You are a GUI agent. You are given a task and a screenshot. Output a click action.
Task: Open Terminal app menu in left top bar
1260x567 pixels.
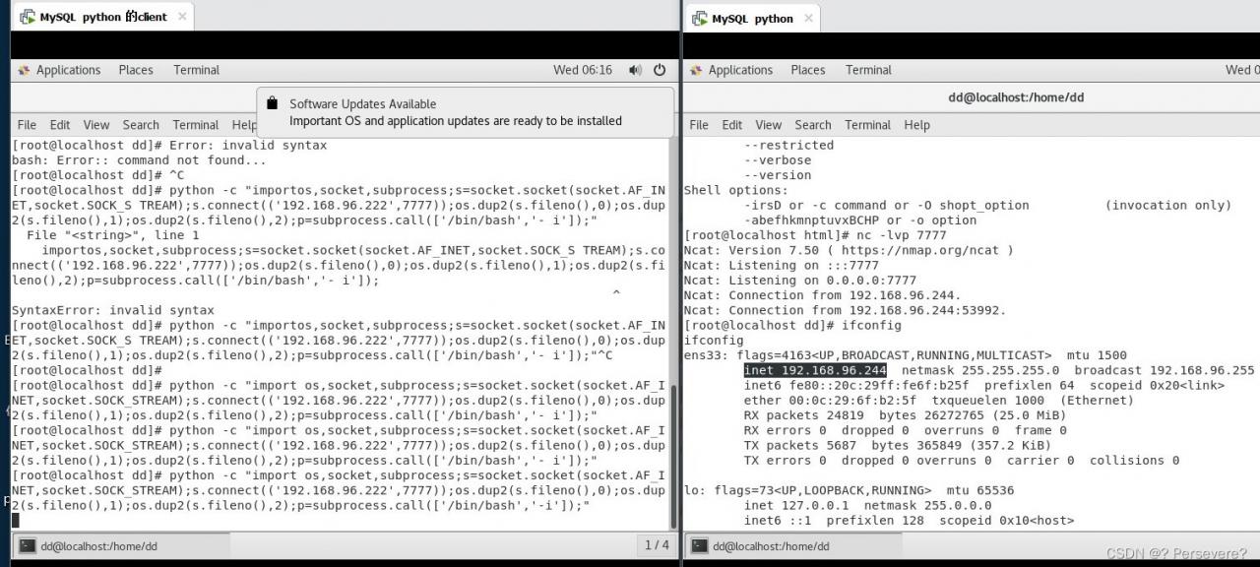(196, 70)
